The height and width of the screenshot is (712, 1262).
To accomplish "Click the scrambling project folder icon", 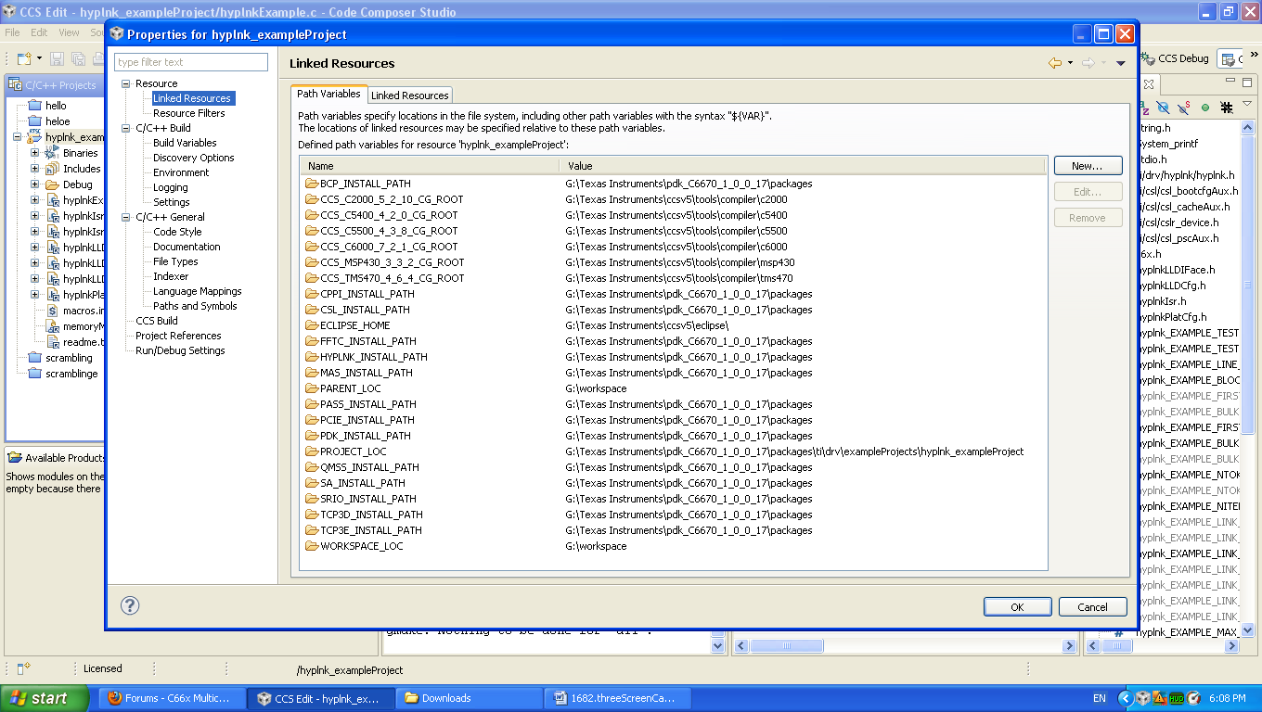I will [x=35, y=358].
